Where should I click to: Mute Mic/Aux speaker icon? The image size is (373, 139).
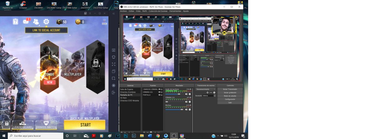(186, 110)
